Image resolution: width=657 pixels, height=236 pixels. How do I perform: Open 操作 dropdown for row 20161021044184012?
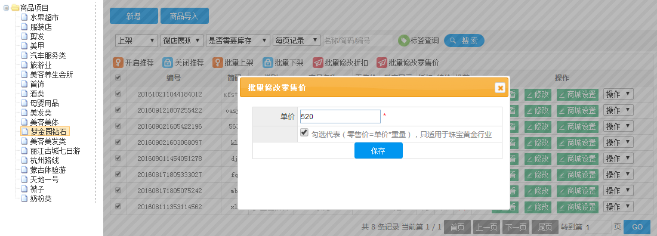click(618, 94)
